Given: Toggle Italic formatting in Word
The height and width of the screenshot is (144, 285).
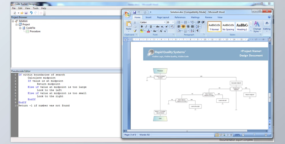Looking at the screenshot, I should pos(146,27).
